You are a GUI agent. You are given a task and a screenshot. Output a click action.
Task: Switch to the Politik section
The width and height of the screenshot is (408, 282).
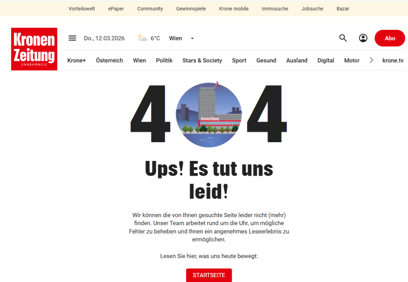point(164,60)
